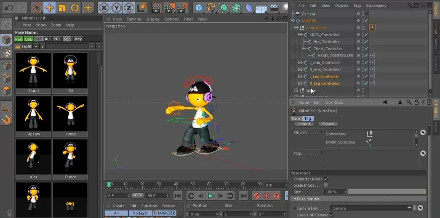This screenshot has height=218, width=440.
Task: Open the Cameras menu in viewport
Action: 134,19
